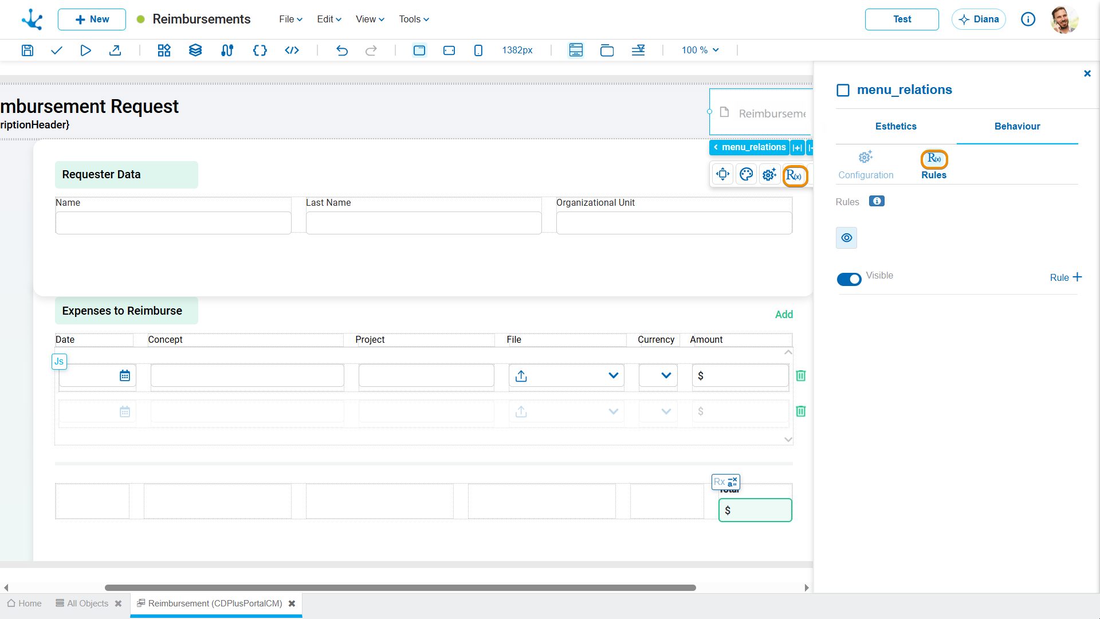The height and width of the screenshot is (619, 1100).
Task: Open the 100 % zoom dropdown
Action: [x=700, y=50]
